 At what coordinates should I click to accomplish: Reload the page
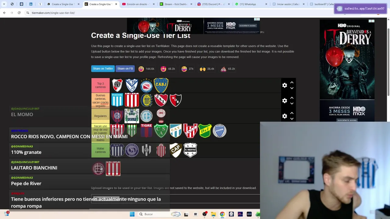pos(19,13)
